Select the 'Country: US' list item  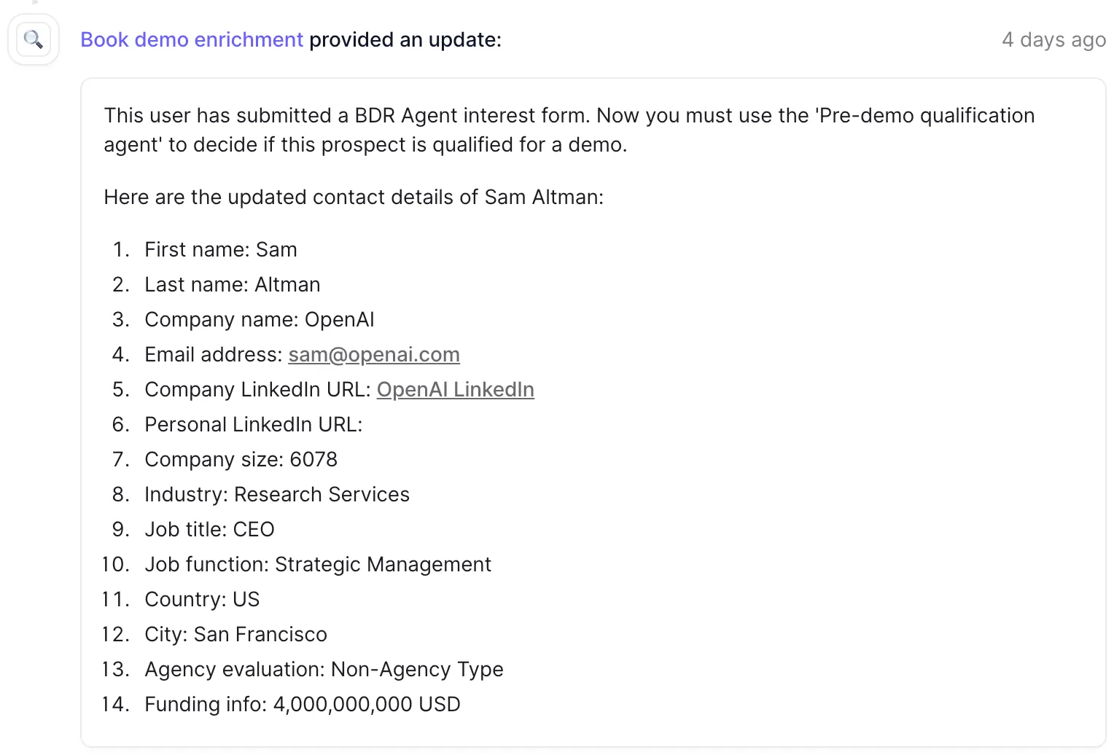coord(202,600)
